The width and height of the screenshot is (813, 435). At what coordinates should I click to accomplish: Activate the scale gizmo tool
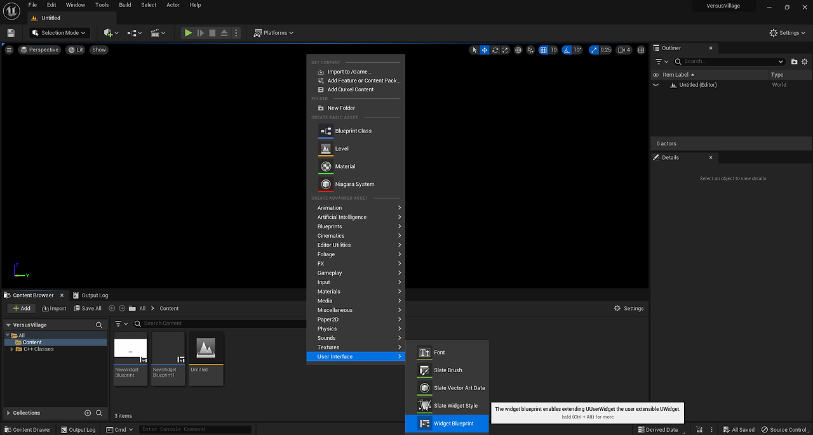point(505,50)
